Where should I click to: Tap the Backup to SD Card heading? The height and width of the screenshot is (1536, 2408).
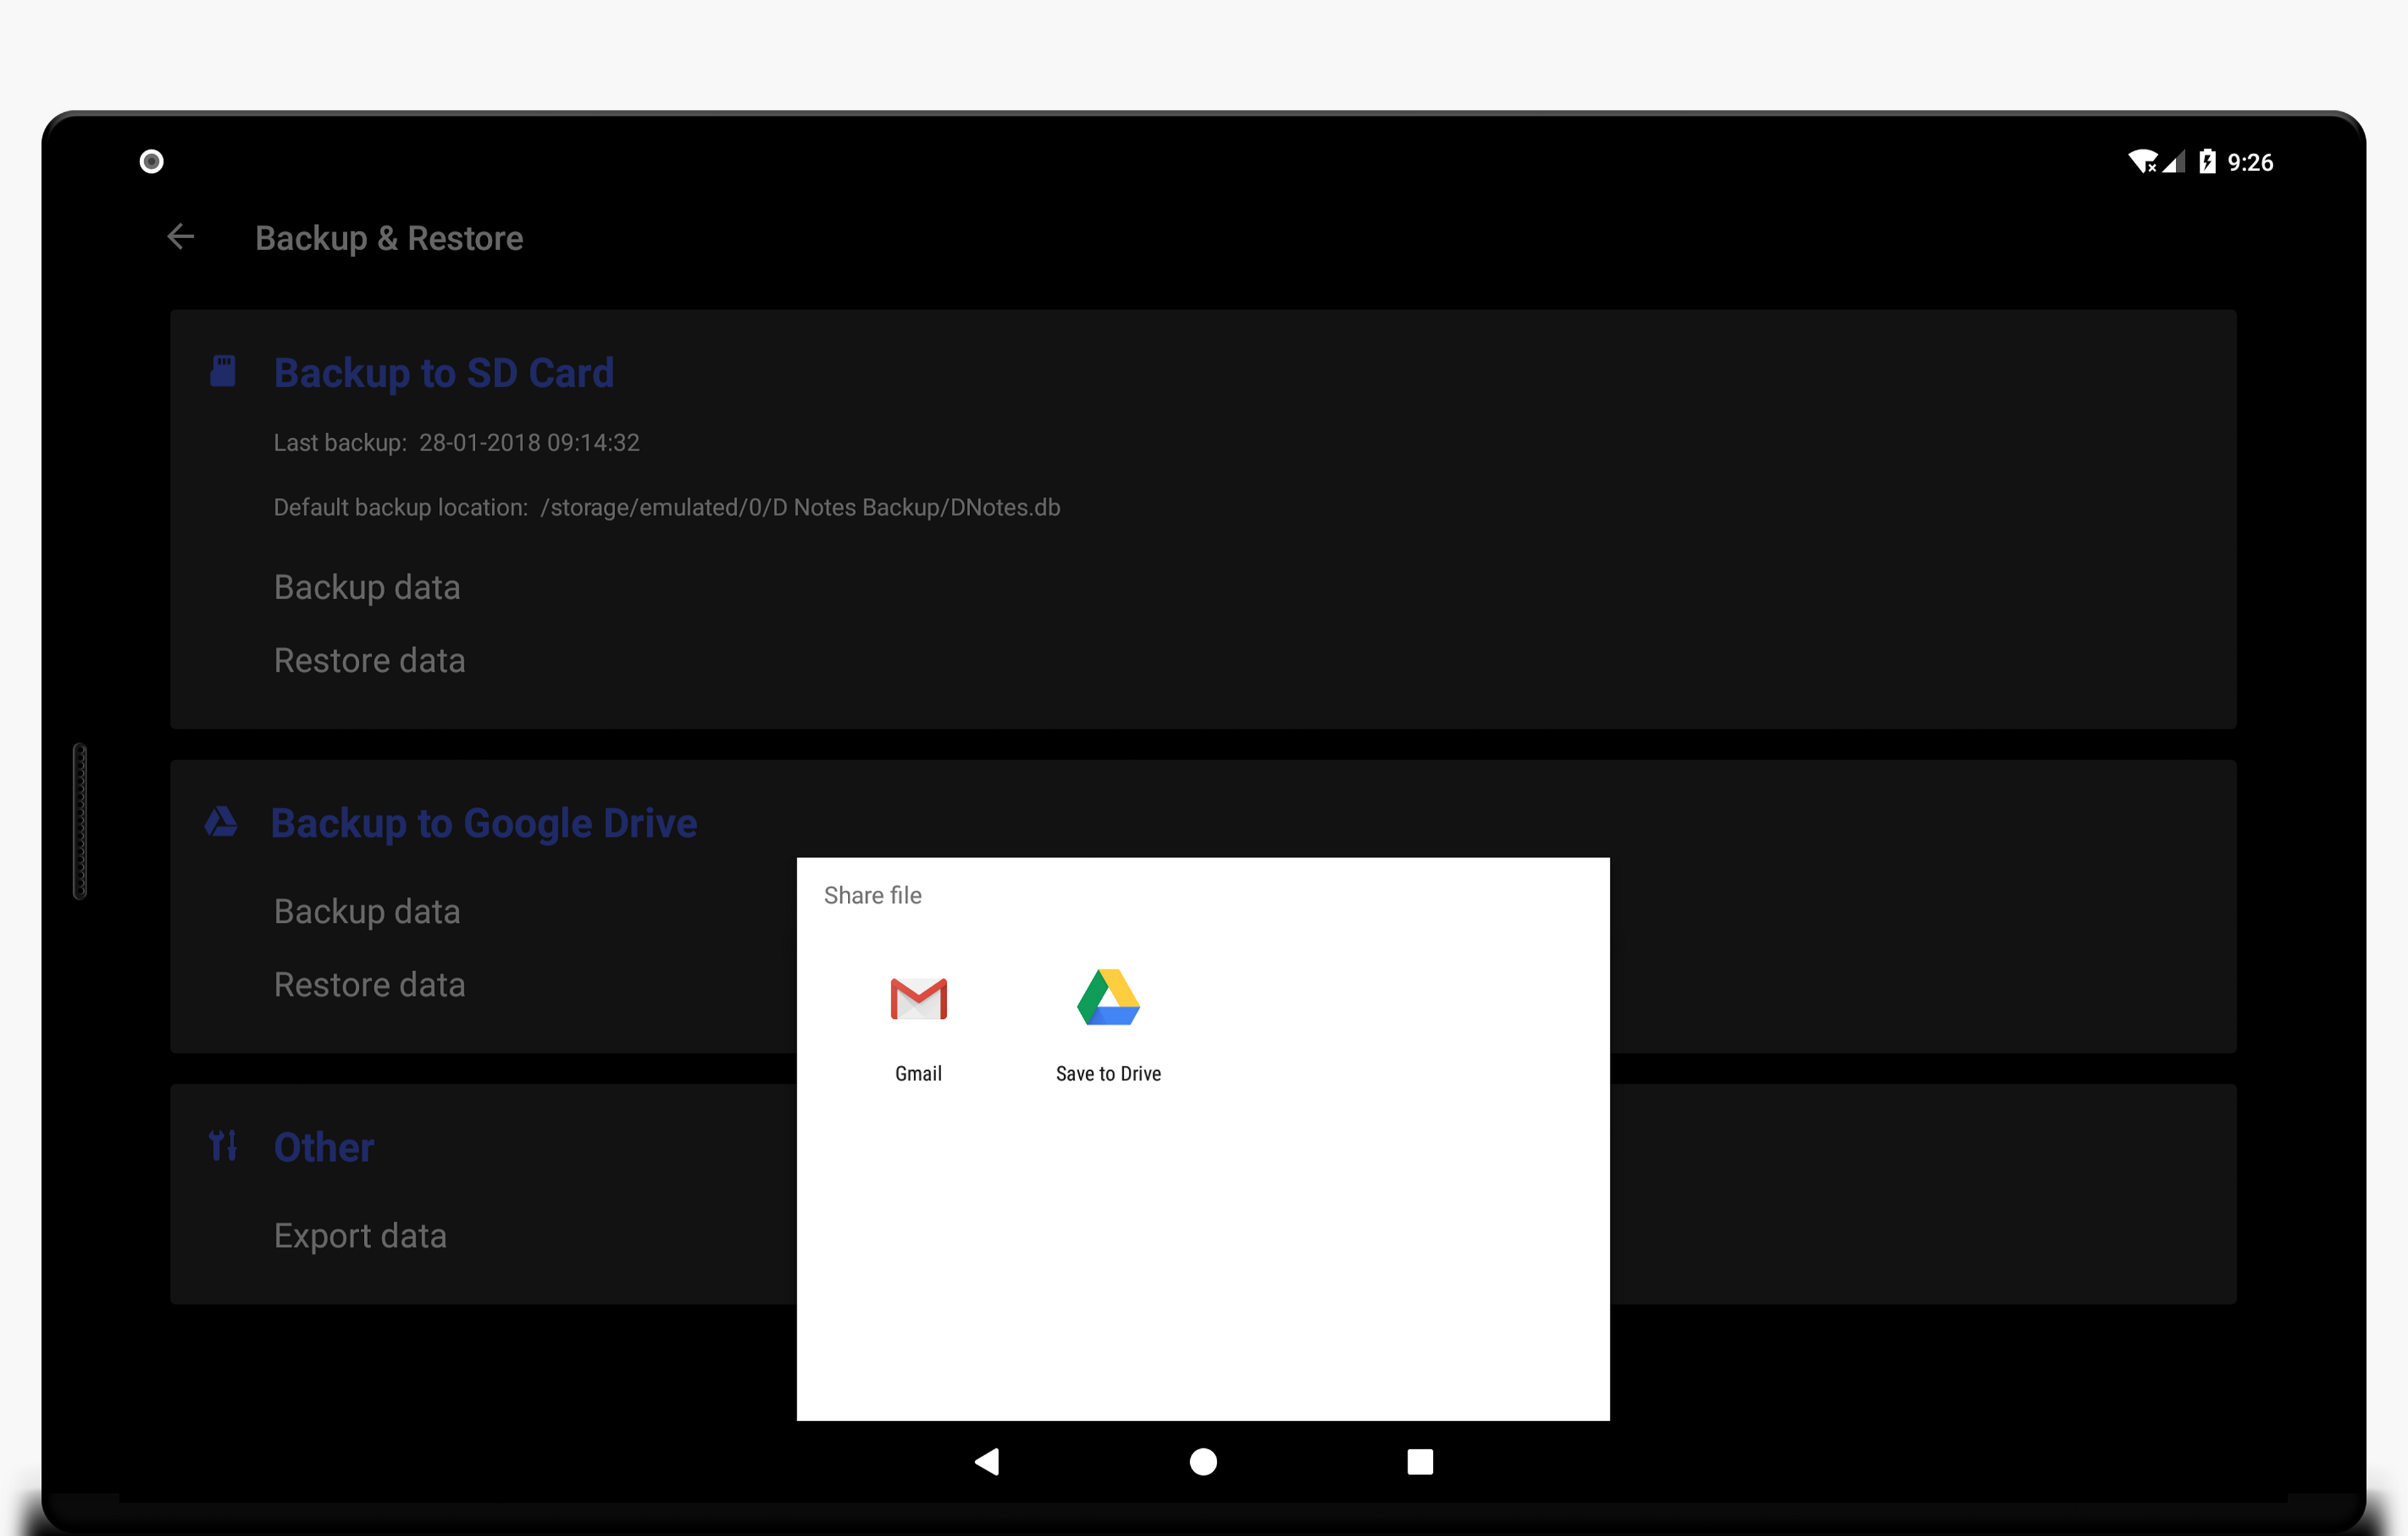pos(444,373)
